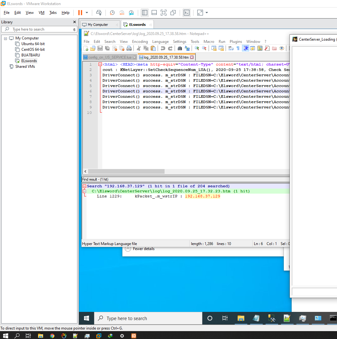
Task: Click the Cut scissors icon
Action: coord(139,49)
